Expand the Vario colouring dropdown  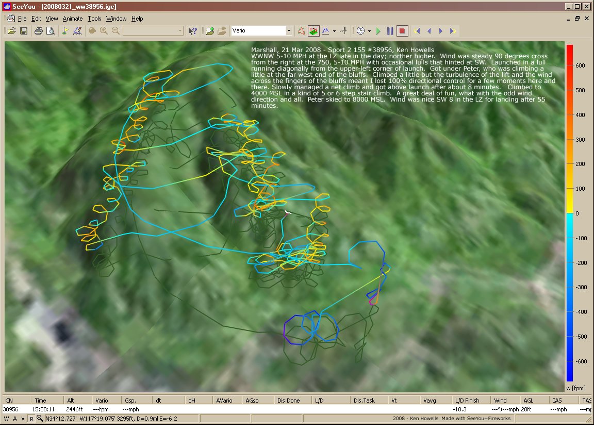point(289,31)
